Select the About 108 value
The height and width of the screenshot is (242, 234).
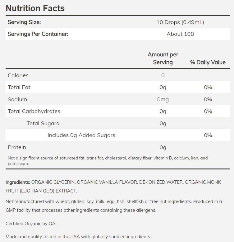tap(180, 34)
